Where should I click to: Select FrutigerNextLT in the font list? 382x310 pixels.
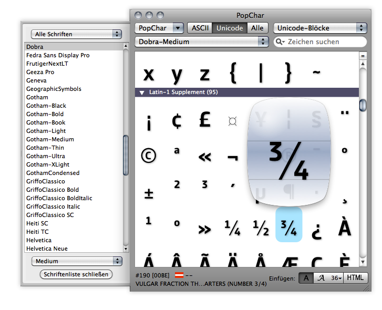coord(74,64)
